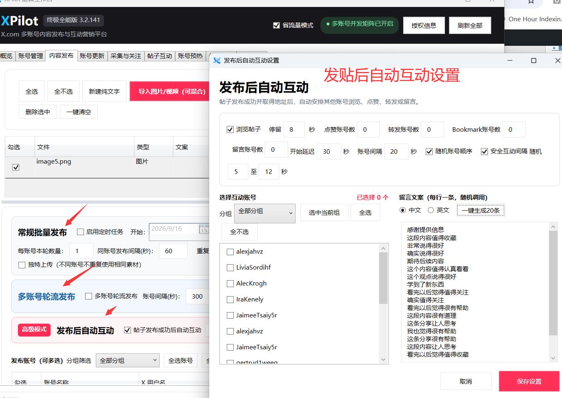Click the 选中当前组 button

click(x=324, y=213)
